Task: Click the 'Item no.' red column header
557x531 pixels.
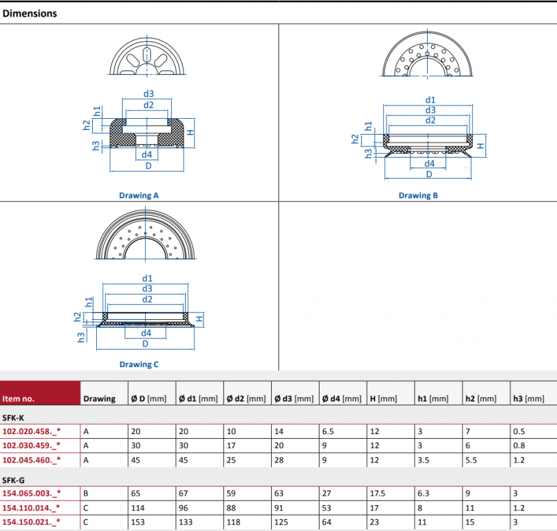Action: (40, 393)
